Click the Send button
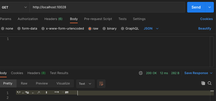Image resolution: width=216 pixels, height=101 pixels. point(196,7)
